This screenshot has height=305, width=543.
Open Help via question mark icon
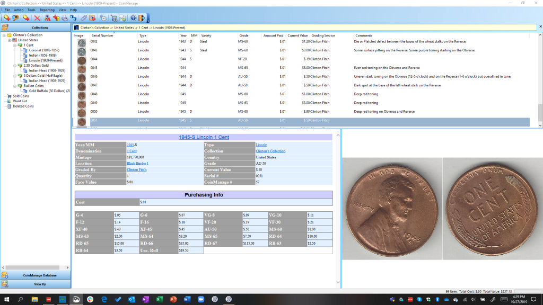(x=133, y=18)
